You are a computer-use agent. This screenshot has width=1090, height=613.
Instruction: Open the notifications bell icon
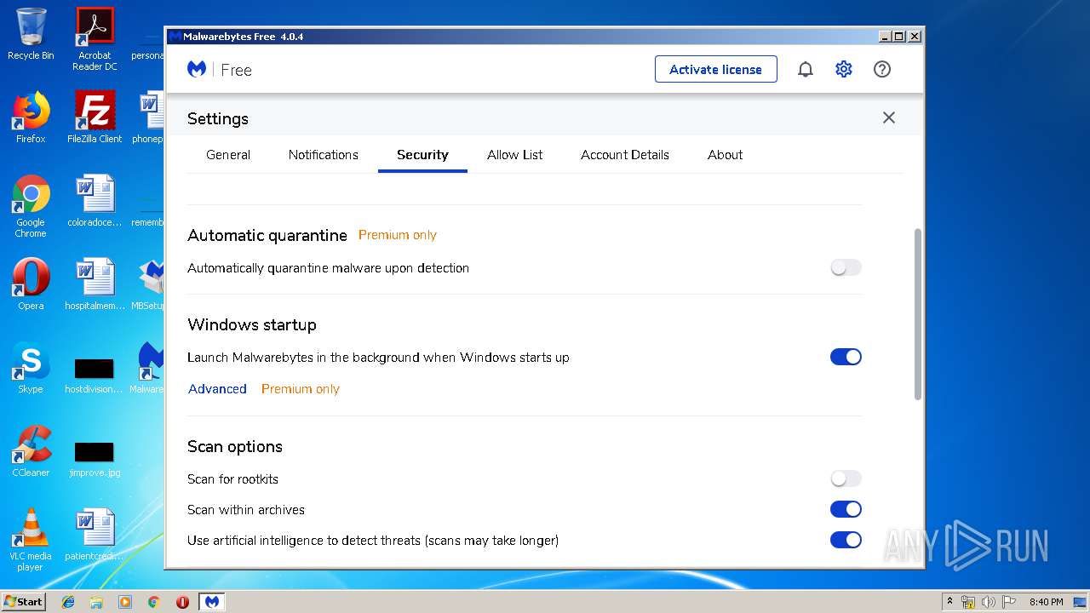[805, 70]
